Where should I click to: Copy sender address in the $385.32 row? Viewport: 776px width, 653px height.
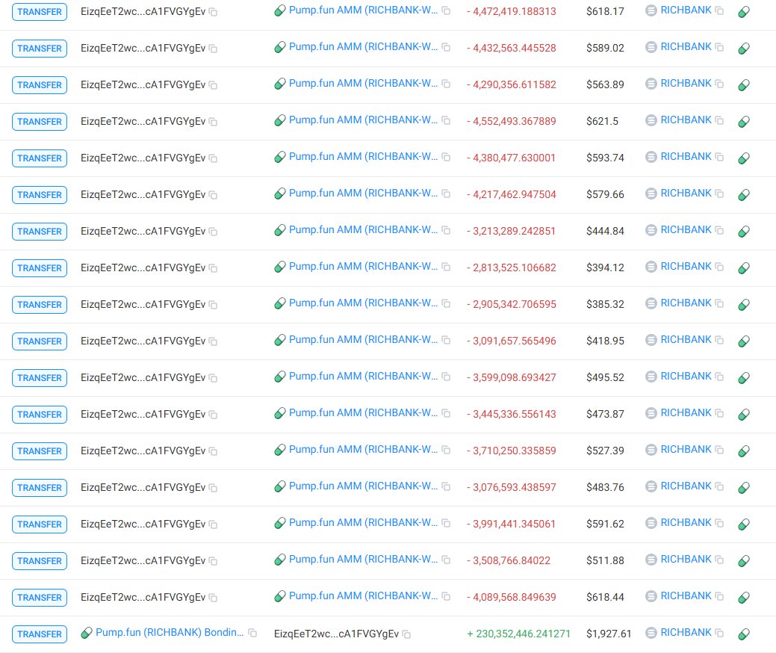click(214, 305)
